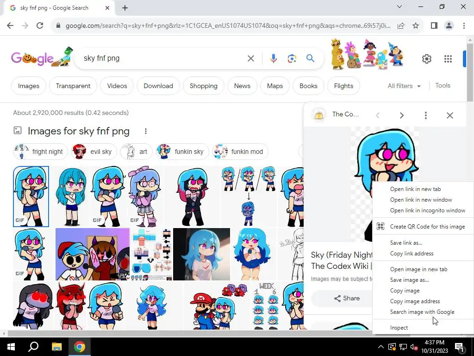
Task: Show the next image in preview panel
Action: [x=401, y=115]
